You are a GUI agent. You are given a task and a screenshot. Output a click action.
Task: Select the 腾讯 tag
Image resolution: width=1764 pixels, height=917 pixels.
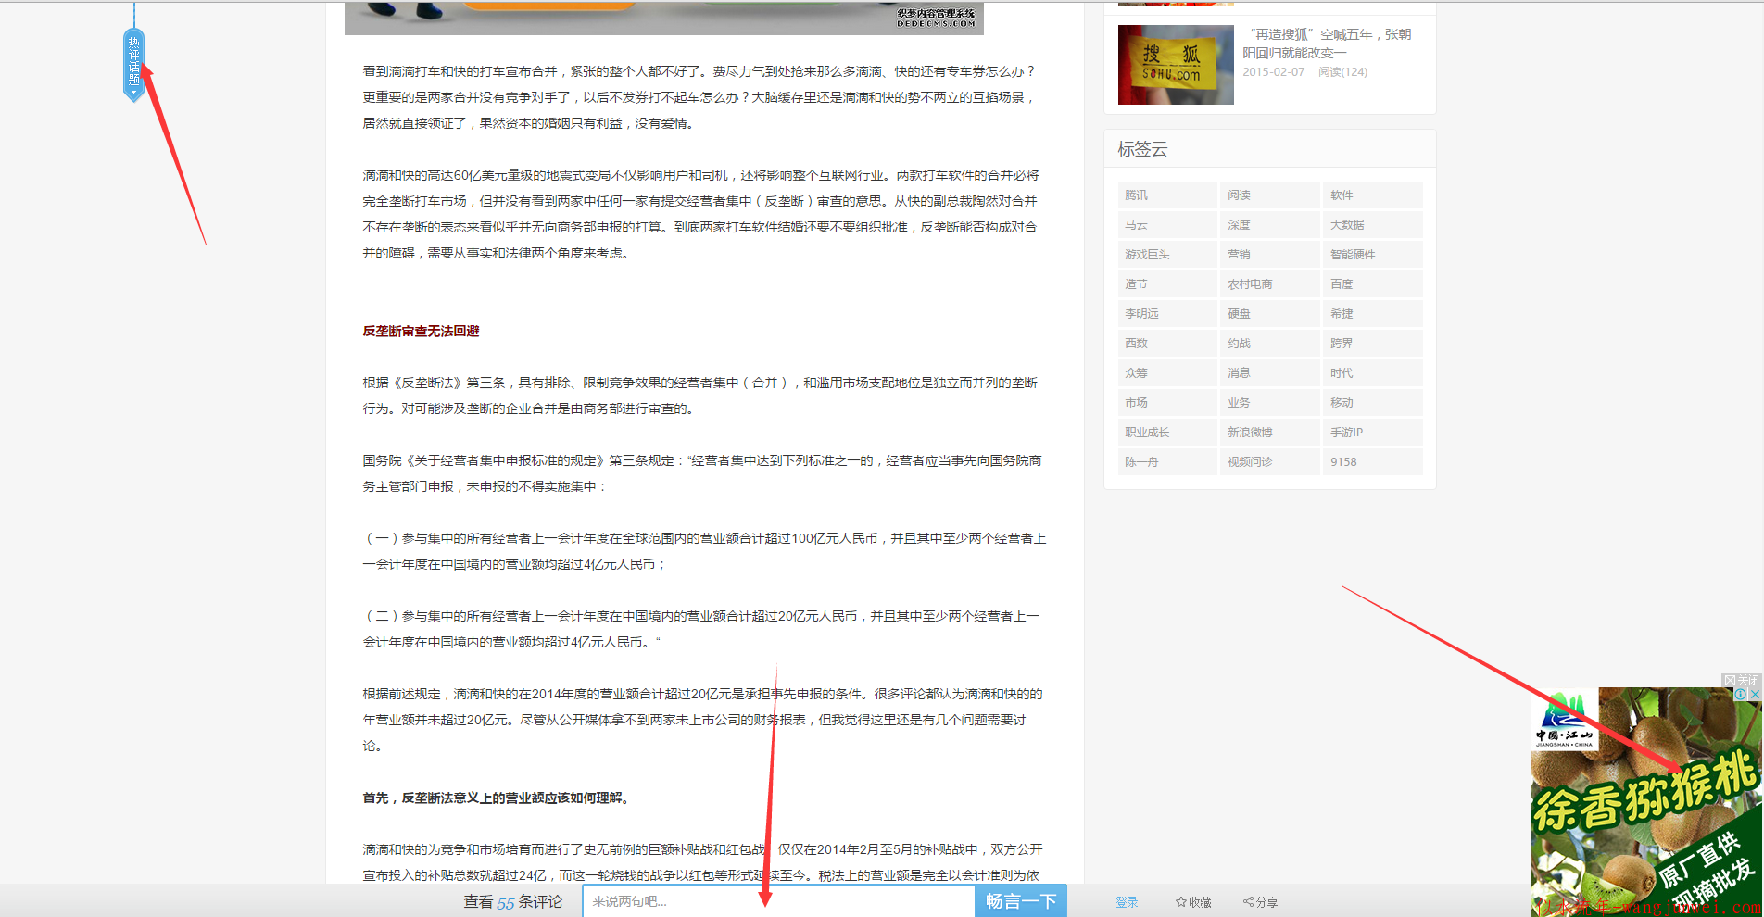pos(1167,195)
